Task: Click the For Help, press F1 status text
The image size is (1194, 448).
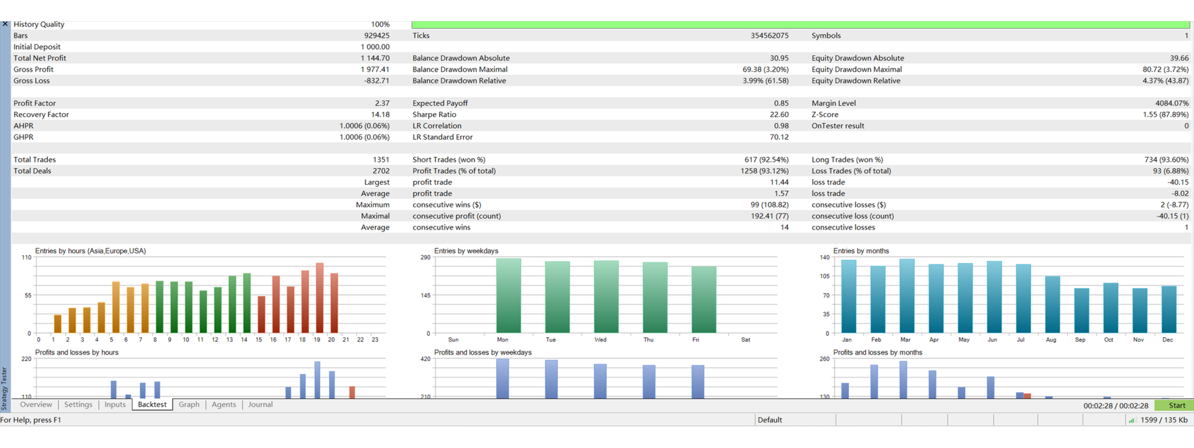Action: (30, 420)
